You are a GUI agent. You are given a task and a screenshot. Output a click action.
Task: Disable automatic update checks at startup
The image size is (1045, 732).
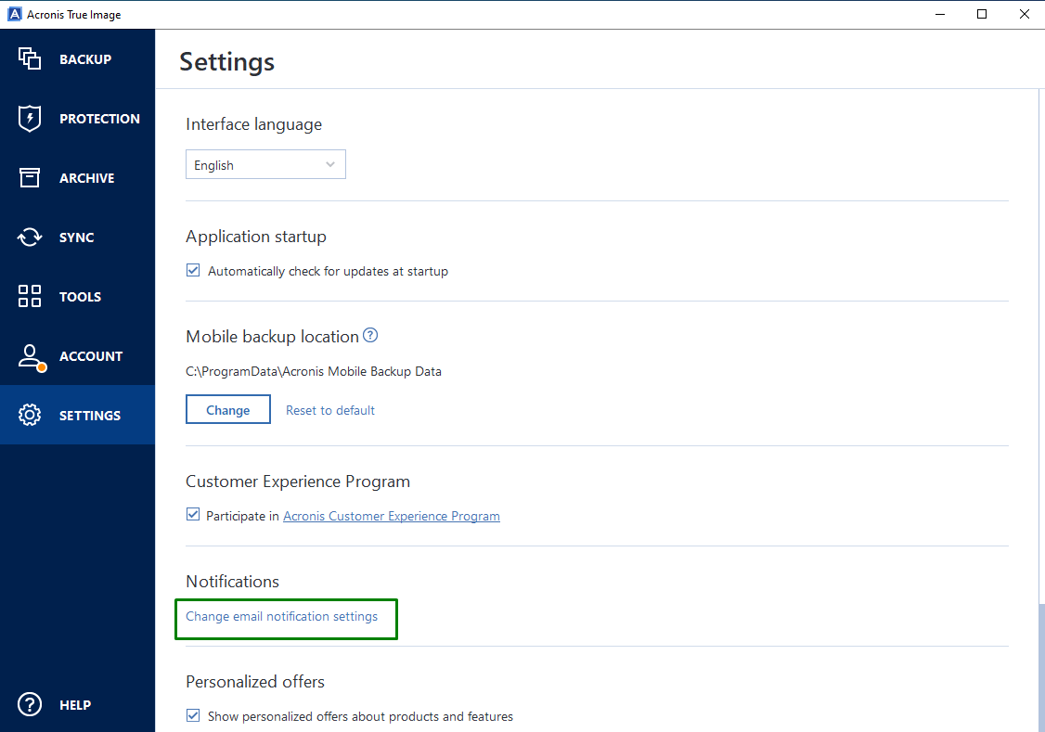[x=193, y=270]
